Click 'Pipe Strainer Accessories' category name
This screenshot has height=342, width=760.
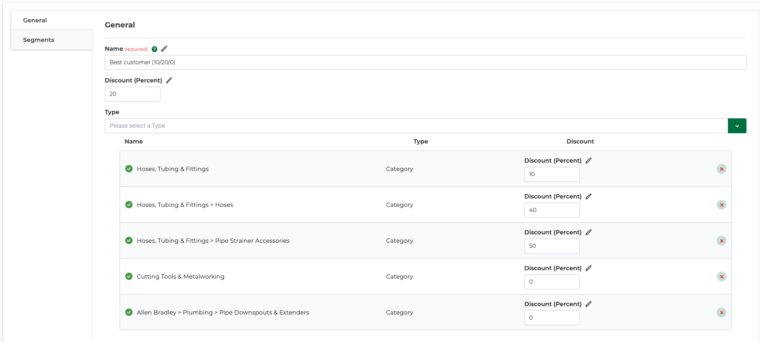point(213,240)
